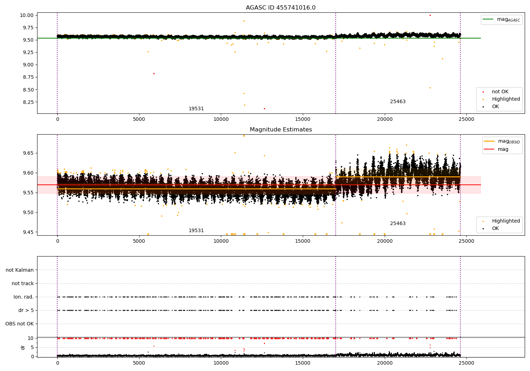This screenshot has width=530, height=371.
Task: Click 'Highlighted' legend entry in middle plot
Action: pos(506,221)
